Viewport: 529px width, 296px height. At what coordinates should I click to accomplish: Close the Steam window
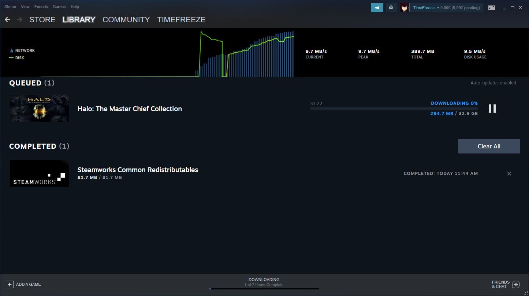pos(521,8)
